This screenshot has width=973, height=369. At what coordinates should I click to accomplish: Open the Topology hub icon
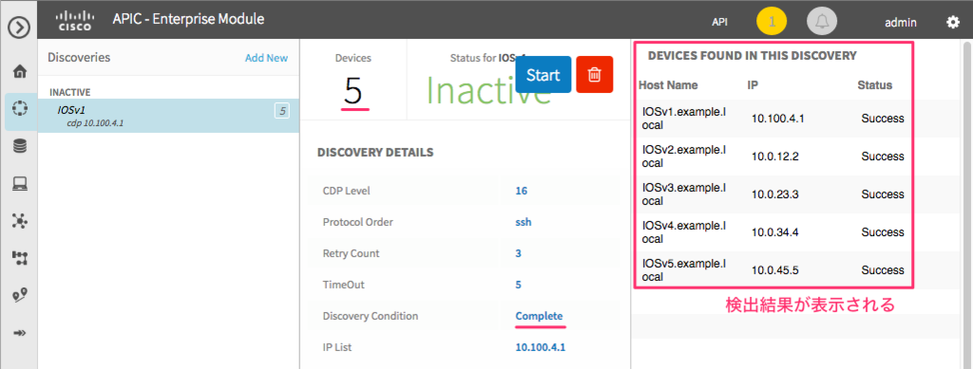point(20,221)
